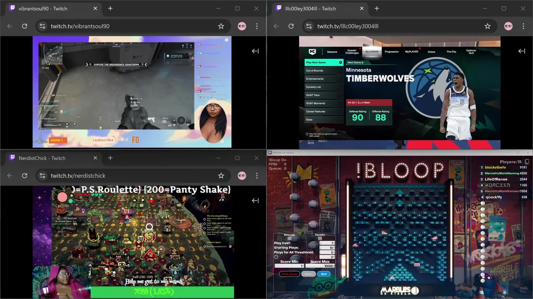Open the Quests/Challenges tab in 2K

pos(352,52)
